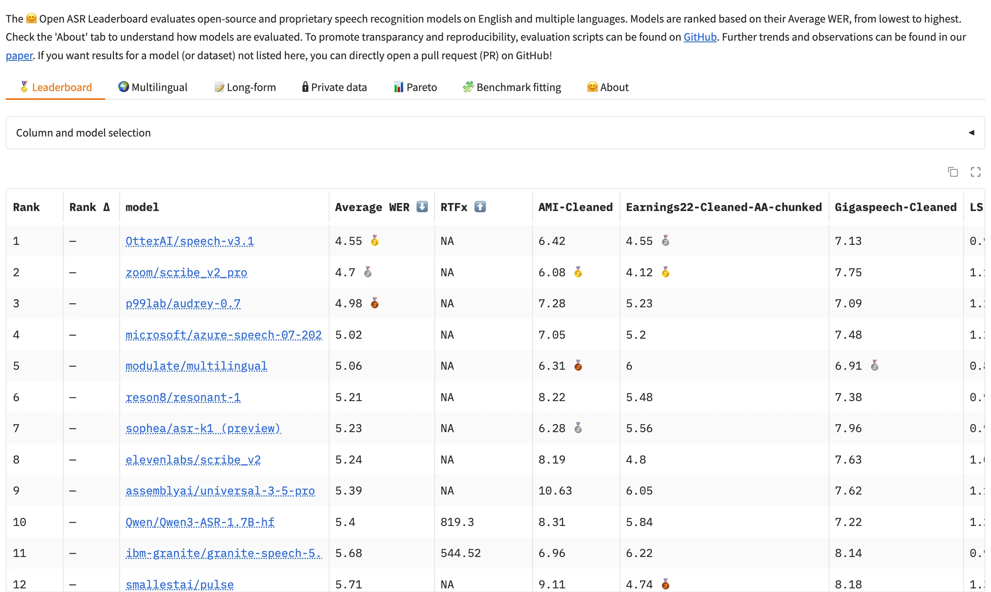Open reson8/resonant-1 model link
Viewport: 991px width, 592px height.
183,397
